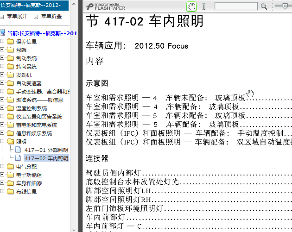This screenshot has width=292, height=232.
Task: Click the 手动温度控制 contents line
Action: tap(189, 133)
